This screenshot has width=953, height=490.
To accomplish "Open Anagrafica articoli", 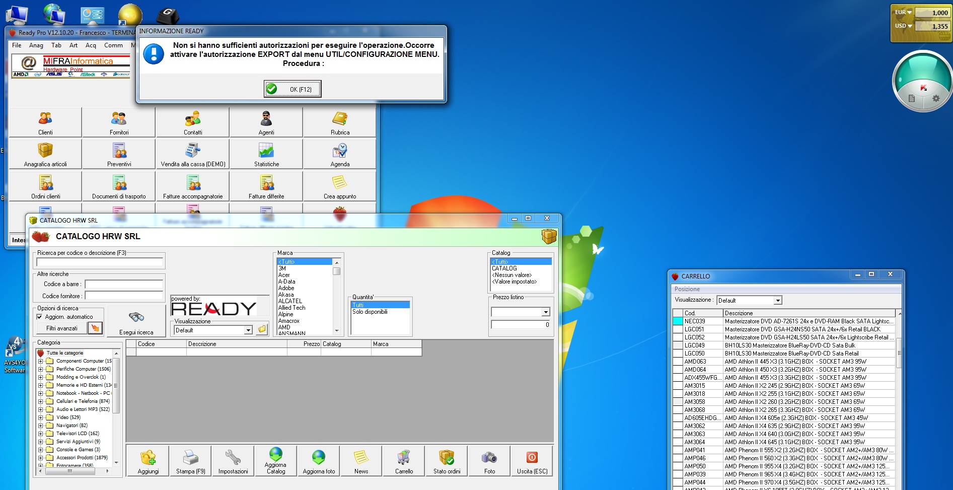I will click(x=45, y=154).
